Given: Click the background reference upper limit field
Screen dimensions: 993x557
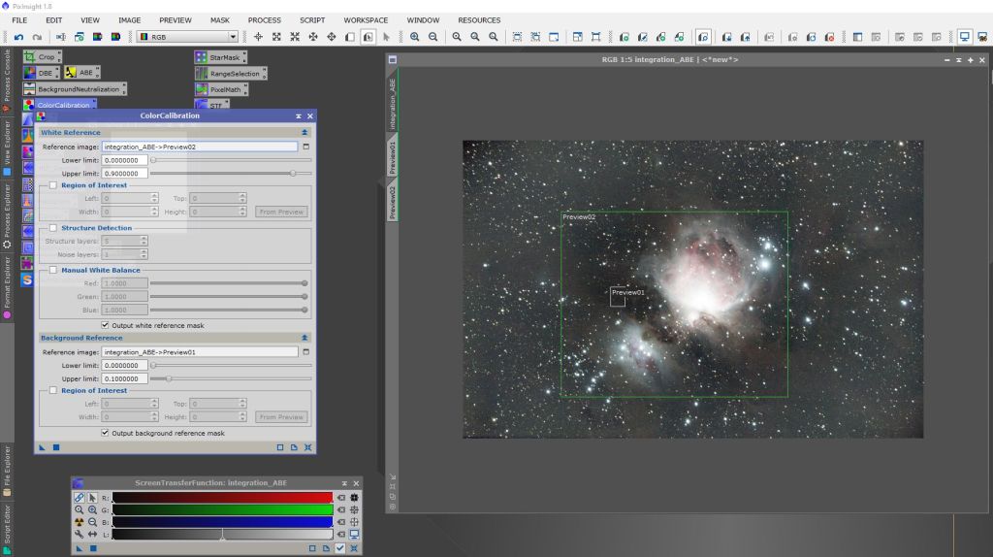Looking at the screenshot, I should coord(124,378).
